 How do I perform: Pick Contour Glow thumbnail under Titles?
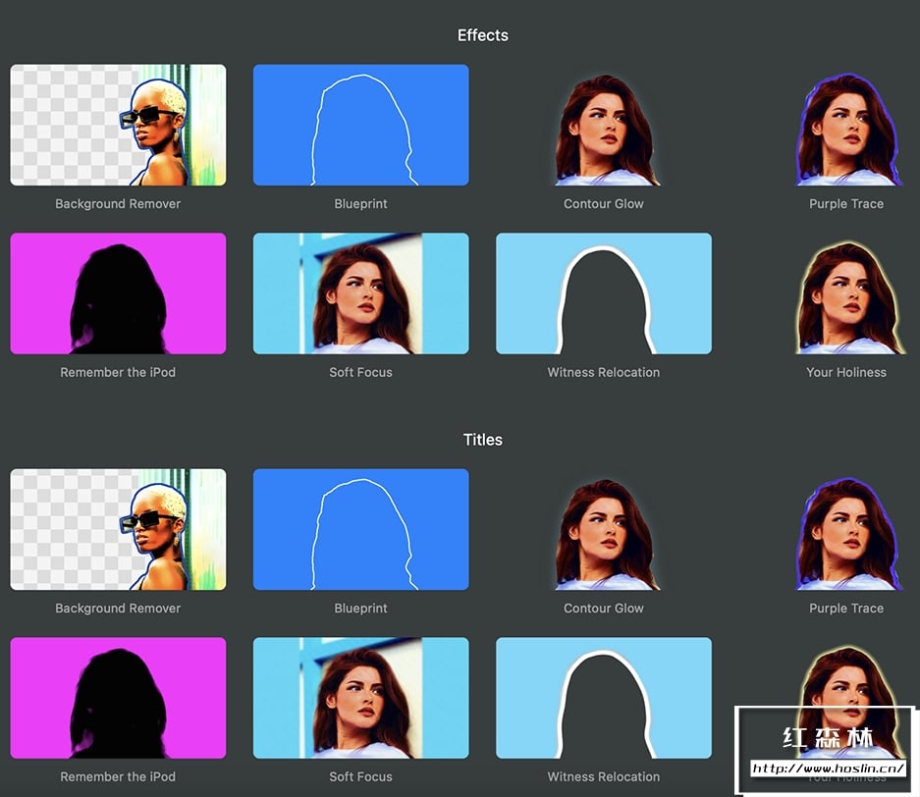tap(604, 529)
